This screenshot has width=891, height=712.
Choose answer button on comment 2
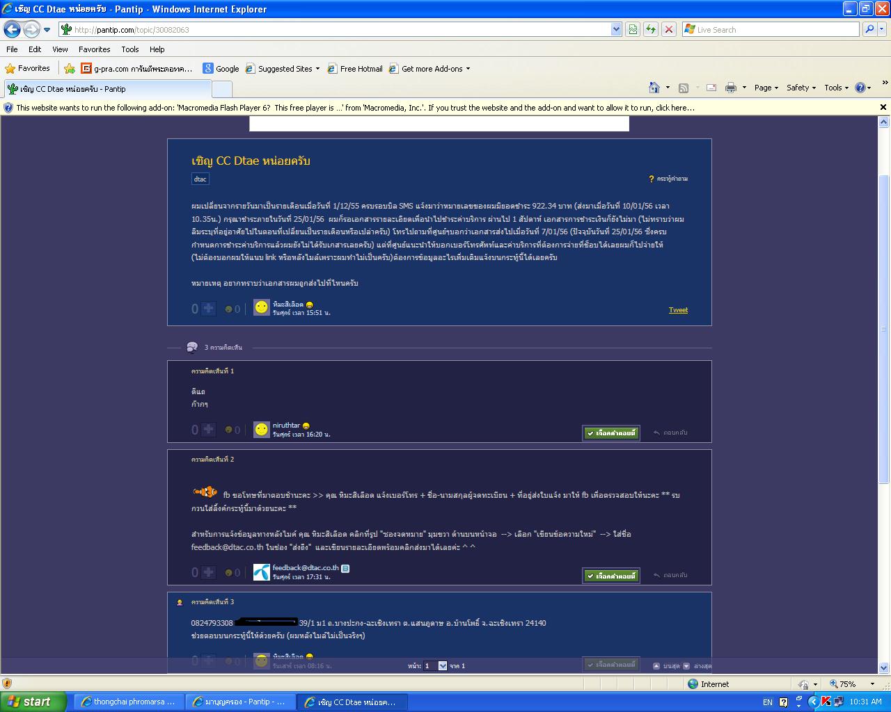[611, 576]
